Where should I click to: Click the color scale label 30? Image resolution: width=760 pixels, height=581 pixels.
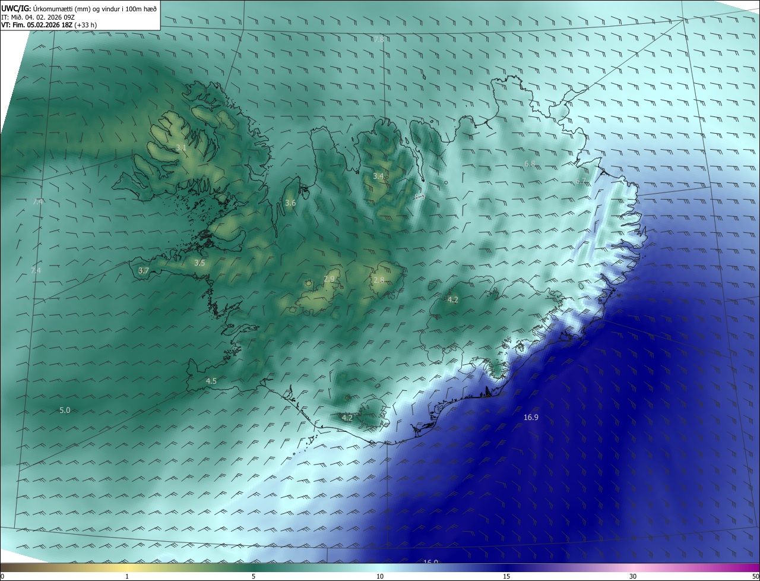[633, 576]
